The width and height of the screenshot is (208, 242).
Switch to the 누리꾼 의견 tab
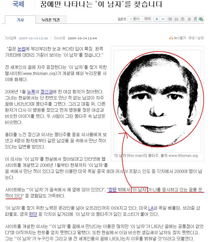(x=51, y=20)
